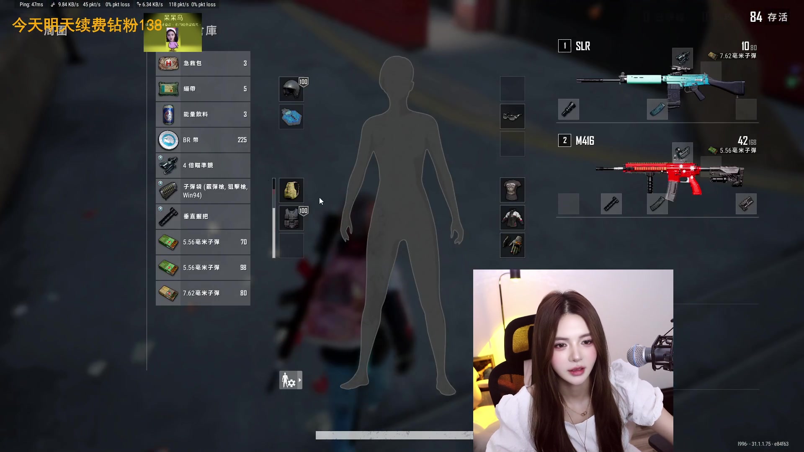The width and height of the screenshot is (804, 452).
Task: Click the SLR weapon name label
Action: tap(583, 46)
